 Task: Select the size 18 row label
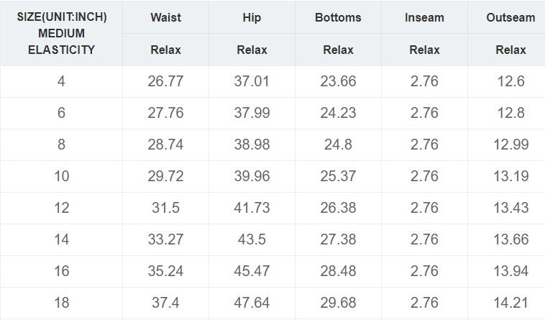[x=62, y=303]
